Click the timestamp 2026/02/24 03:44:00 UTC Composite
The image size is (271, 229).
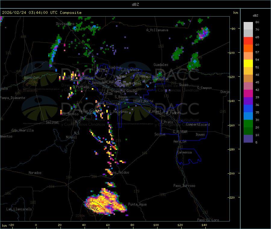click(x=42, y=13)
